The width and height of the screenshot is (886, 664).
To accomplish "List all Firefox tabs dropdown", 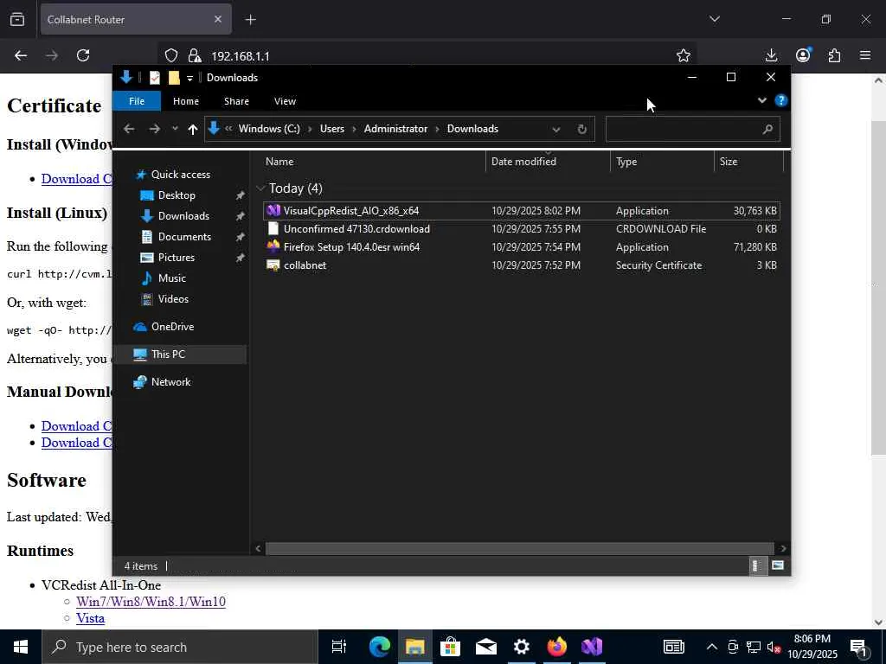I will click(x=715, y=19).
